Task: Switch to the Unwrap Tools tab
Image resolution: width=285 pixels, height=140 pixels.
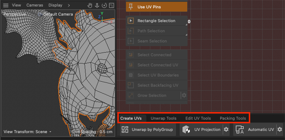Action: [164, 118]
